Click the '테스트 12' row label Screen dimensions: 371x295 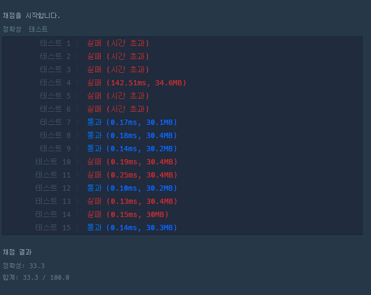click(x=53, y=188)
